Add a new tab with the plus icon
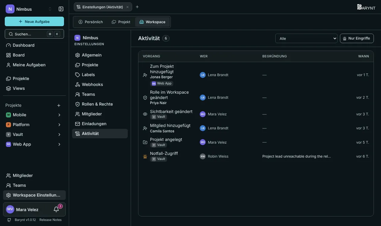This screenshot has width=381, height=226. click(x=137, y=7)
